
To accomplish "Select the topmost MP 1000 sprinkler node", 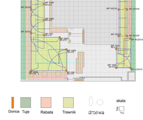I will (x=44, y=4).
